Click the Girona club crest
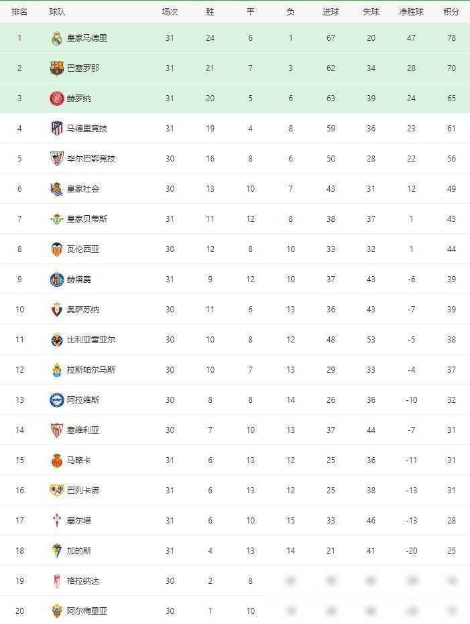Screen dimensions: 470x624 tap(56, 99)
